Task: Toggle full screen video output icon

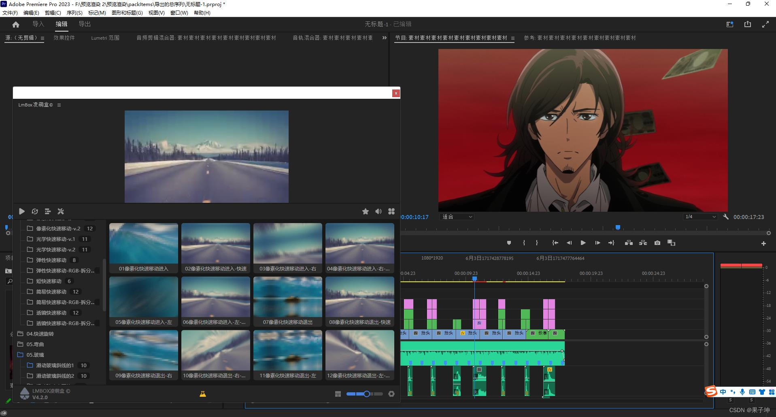Action: click(x=765, y=24)
